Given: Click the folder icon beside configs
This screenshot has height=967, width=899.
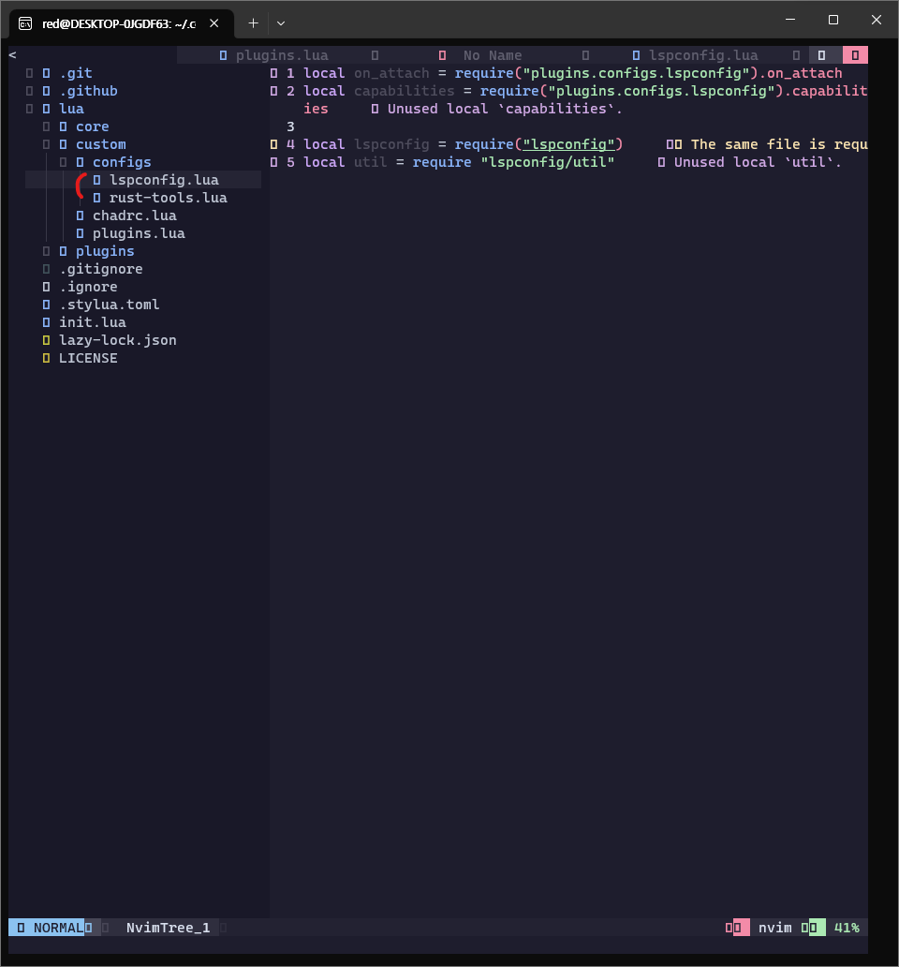Looking at the screenshot, I should coord(81,162).
